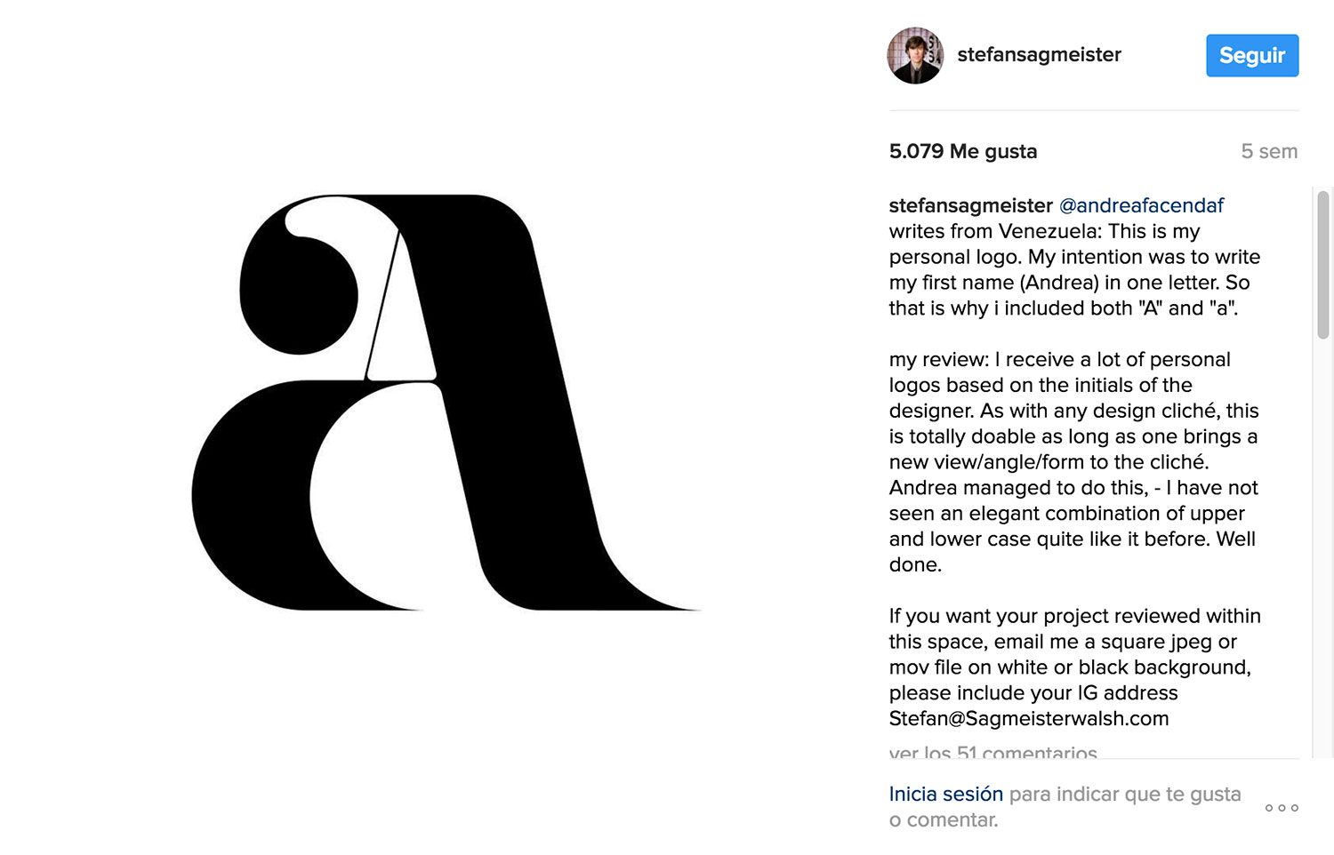The height and width of the screenshot is (855, 1334).
Task: Click the 5 sem post timestamp
Action: pos(1268,152)
